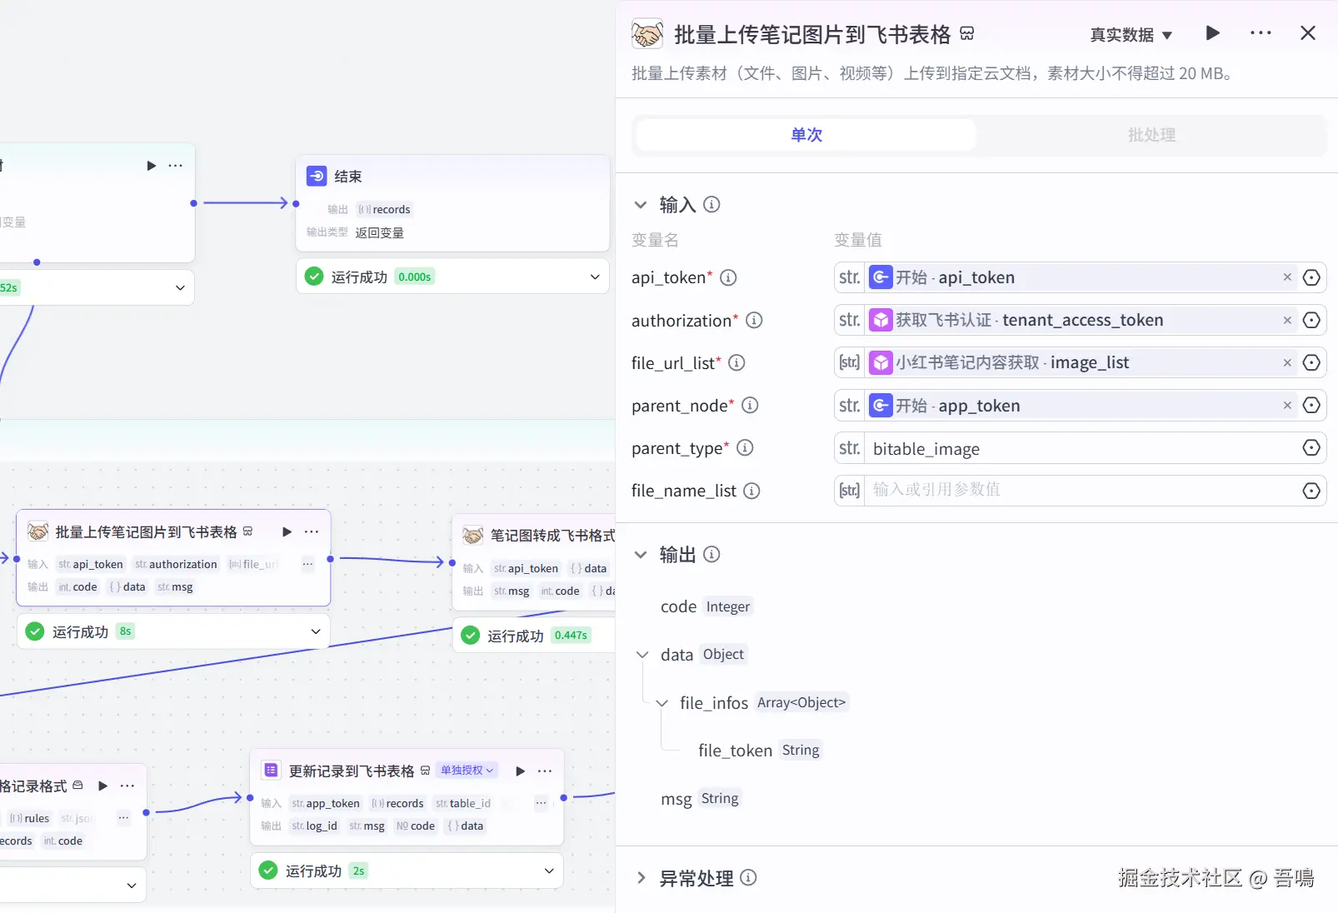Show hidden inputs on 批量上传 canvas node
1338x913 pixels.
307,564
